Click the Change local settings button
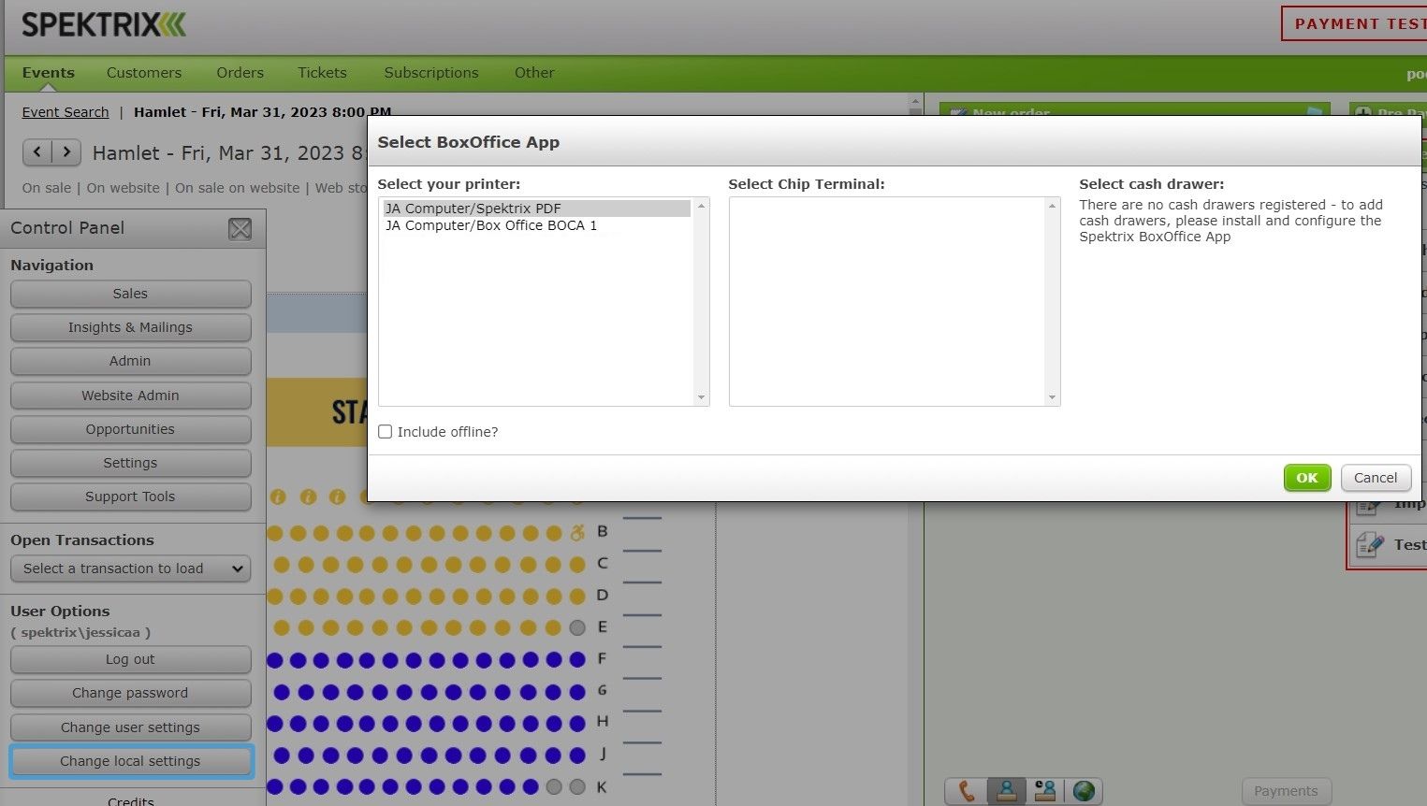The height and width of the screenshot is (806, 1427). click(130, 761)
